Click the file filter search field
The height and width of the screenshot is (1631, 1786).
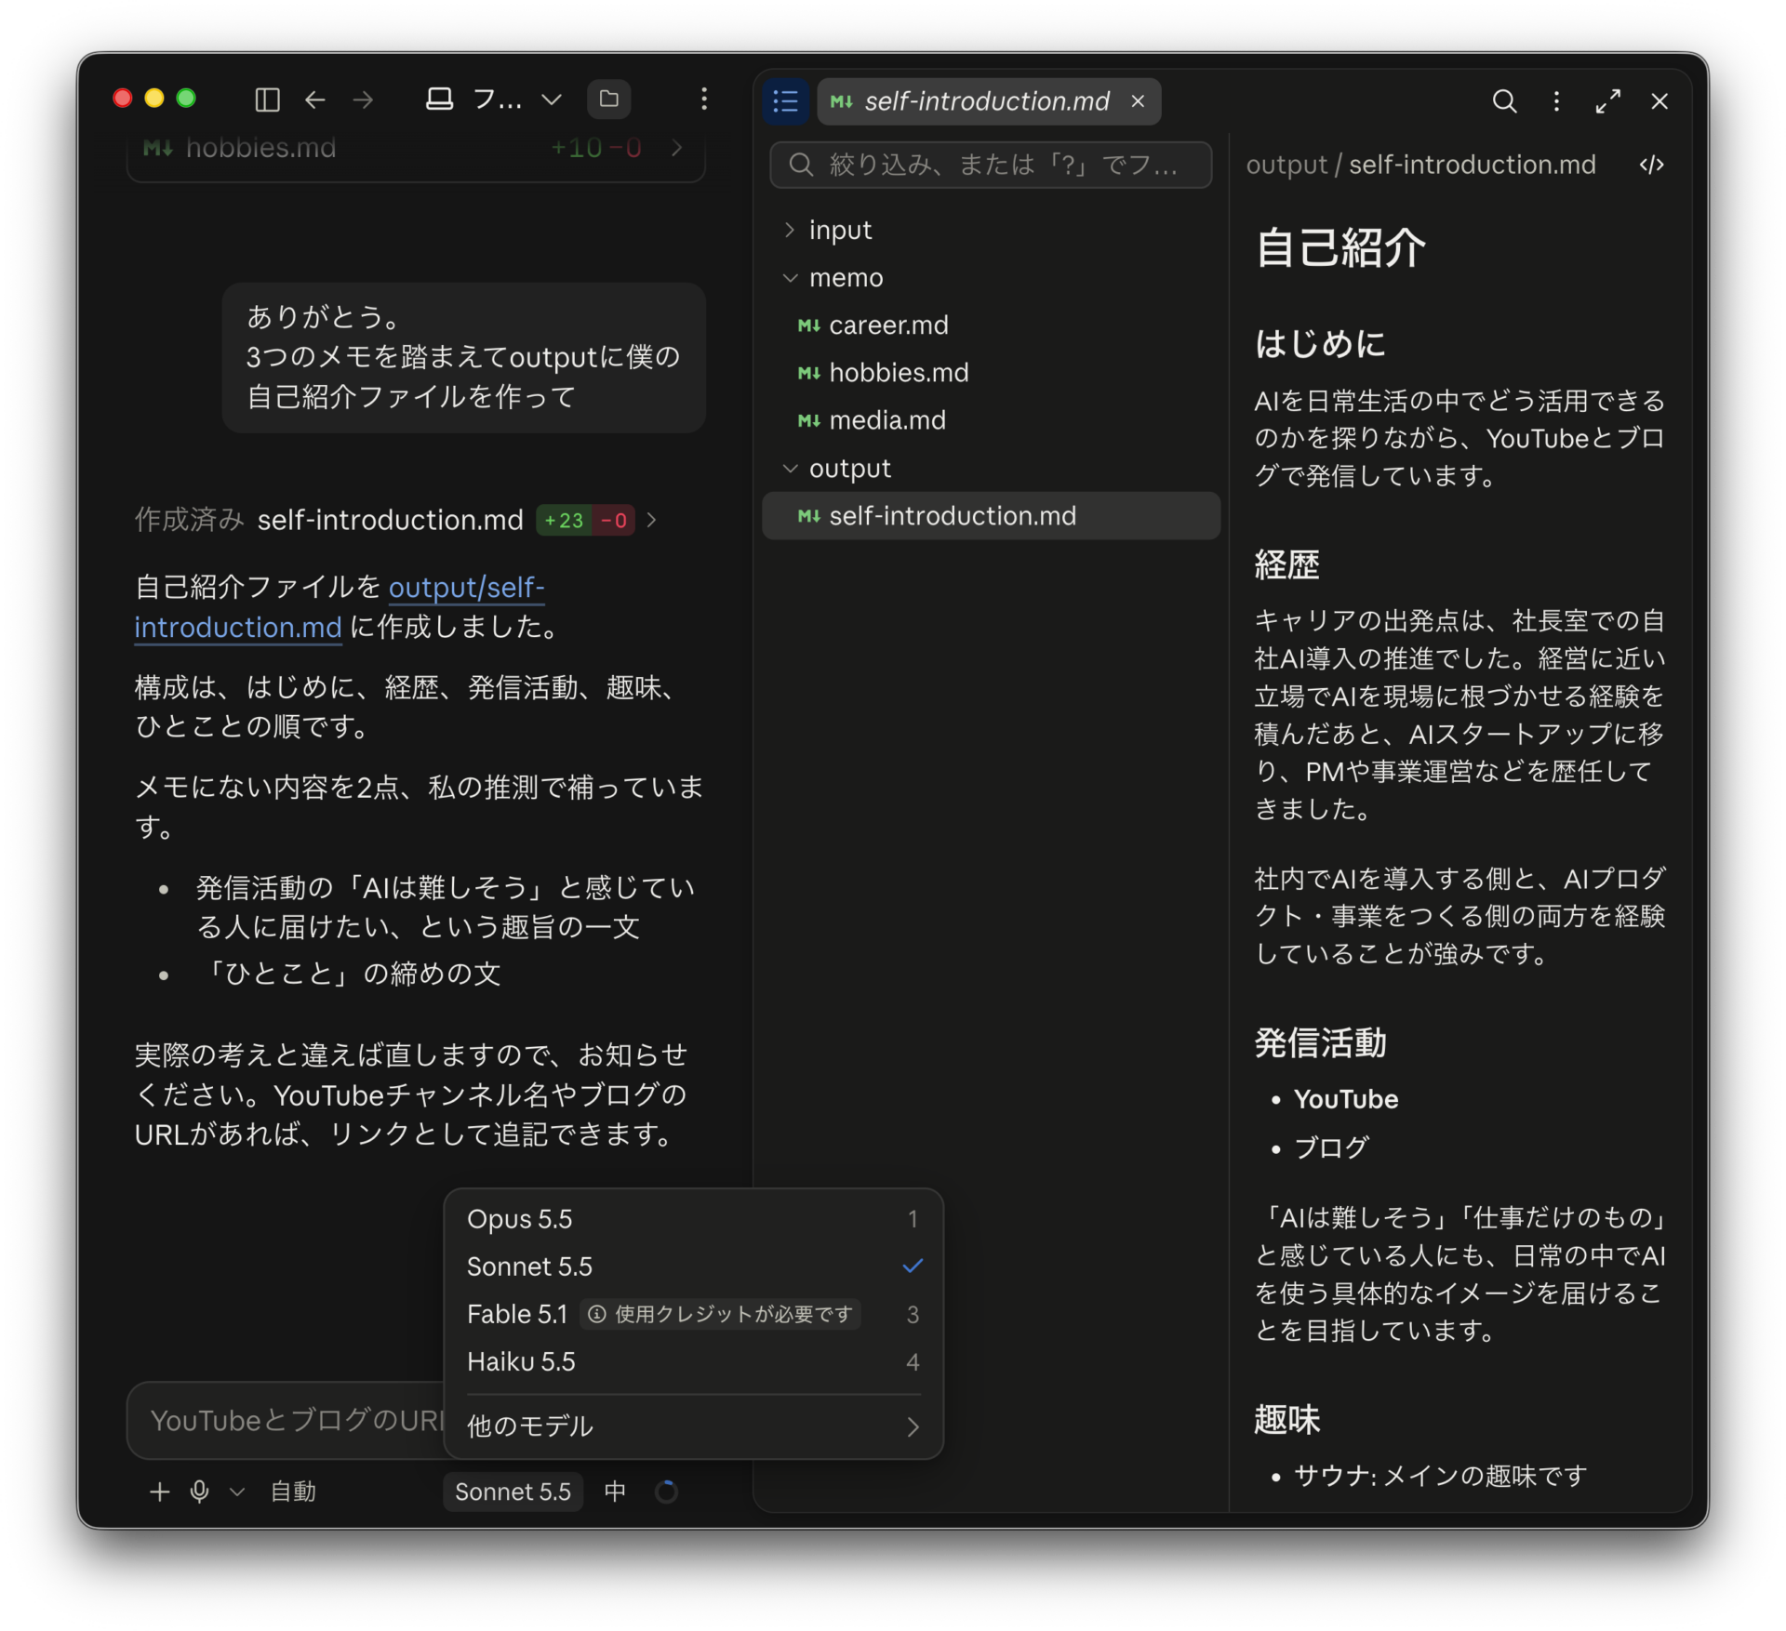point(991,165)
